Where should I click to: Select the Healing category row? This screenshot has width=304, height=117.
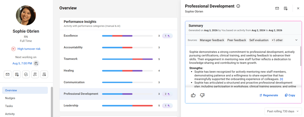coord(118,71)
